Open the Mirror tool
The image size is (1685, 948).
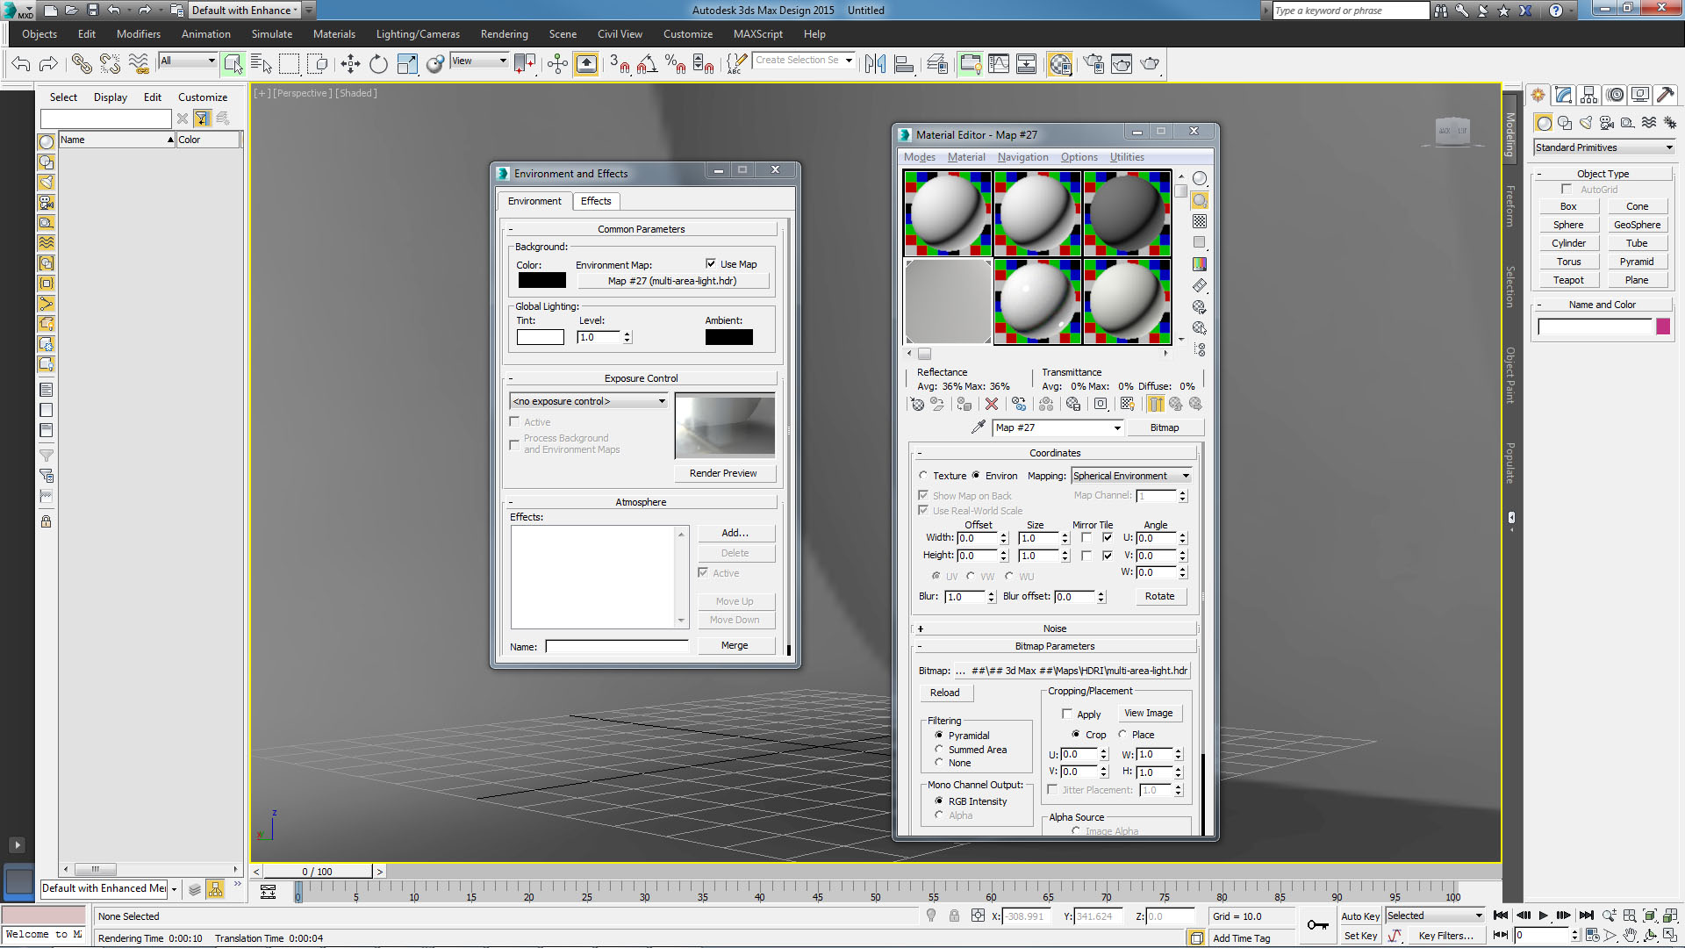pyautogui.click(x=875, y=63)
